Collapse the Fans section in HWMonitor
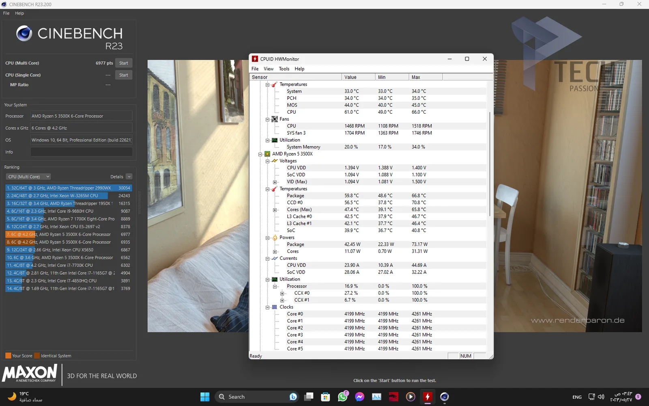Viewport: 649px width, 406px height. click(x=267, y=119)
